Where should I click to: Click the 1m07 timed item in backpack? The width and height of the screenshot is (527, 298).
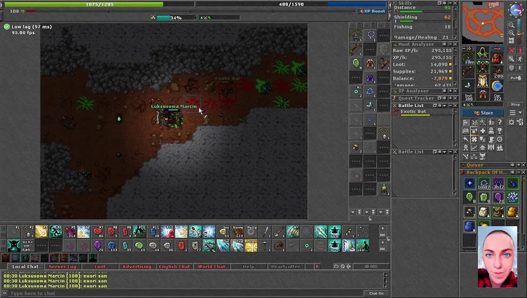pos(484,183)
